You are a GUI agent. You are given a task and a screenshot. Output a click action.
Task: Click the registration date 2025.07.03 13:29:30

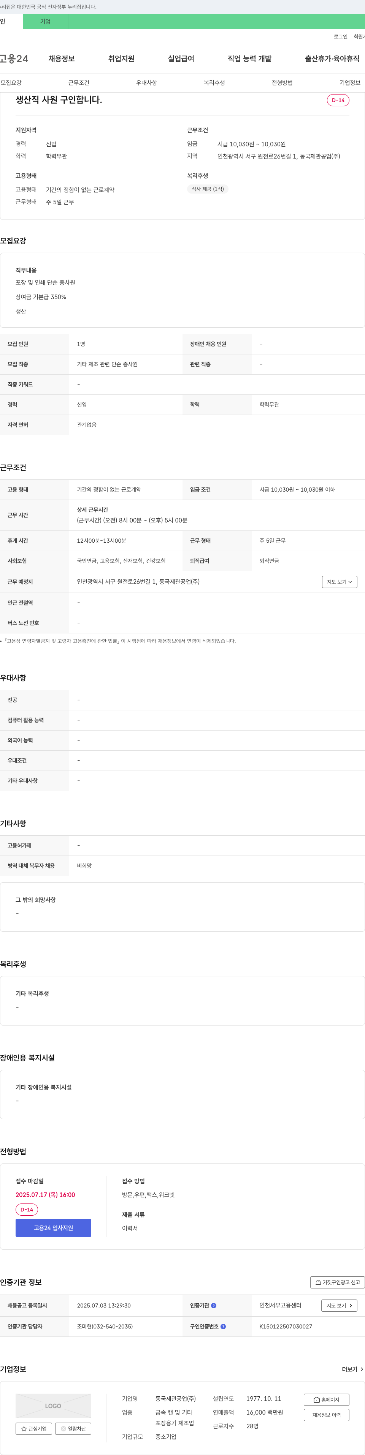104,1306
